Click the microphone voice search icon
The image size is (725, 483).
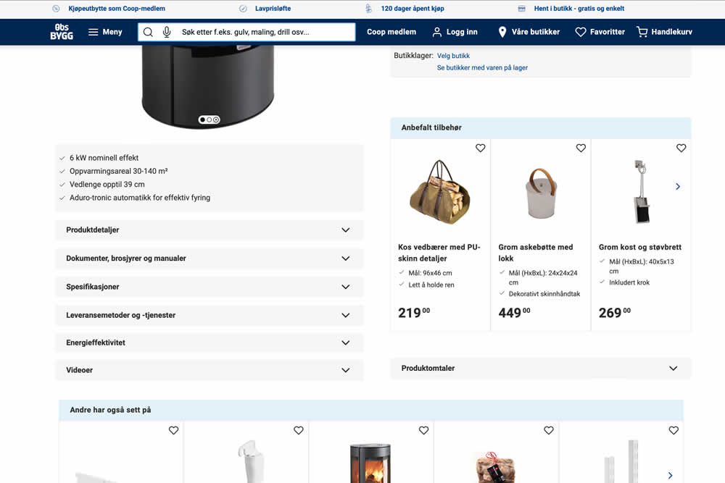(167, 32)
